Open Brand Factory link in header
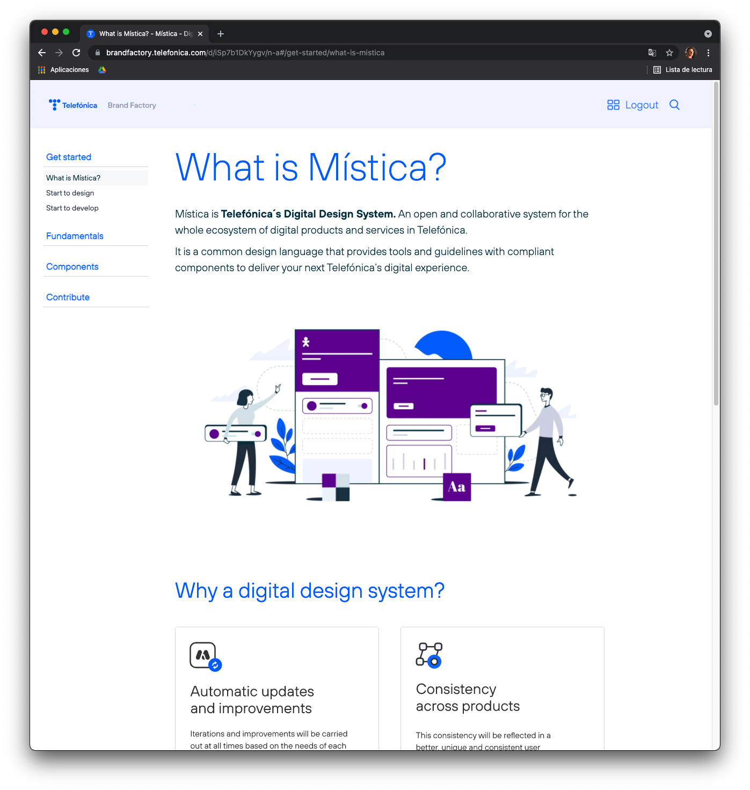The height and width of the screenshot is (790, 750). coord(132,105)
